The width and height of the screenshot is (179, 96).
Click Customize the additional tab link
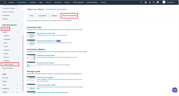point(46,41)
